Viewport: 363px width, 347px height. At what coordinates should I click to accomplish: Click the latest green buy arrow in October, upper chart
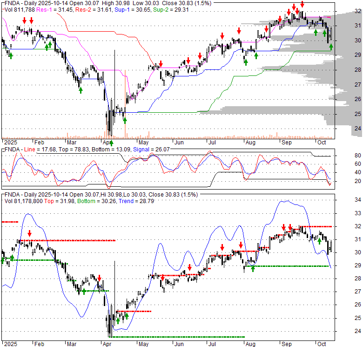331,47
